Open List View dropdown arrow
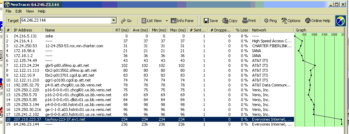 point(167,21)
